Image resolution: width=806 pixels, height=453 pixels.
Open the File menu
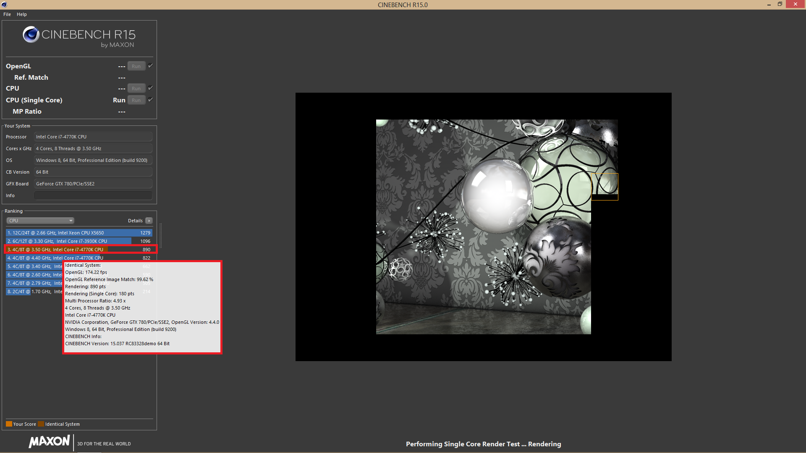click(x=7, y=14)
